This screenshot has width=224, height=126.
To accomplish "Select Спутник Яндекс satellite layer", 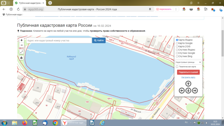I will [177, 50].
